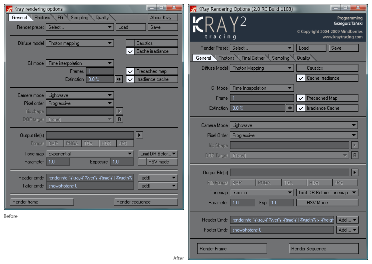This screenshot has width=372, height=264.
Task: Click the Exp value field
Action: [282, 203]
